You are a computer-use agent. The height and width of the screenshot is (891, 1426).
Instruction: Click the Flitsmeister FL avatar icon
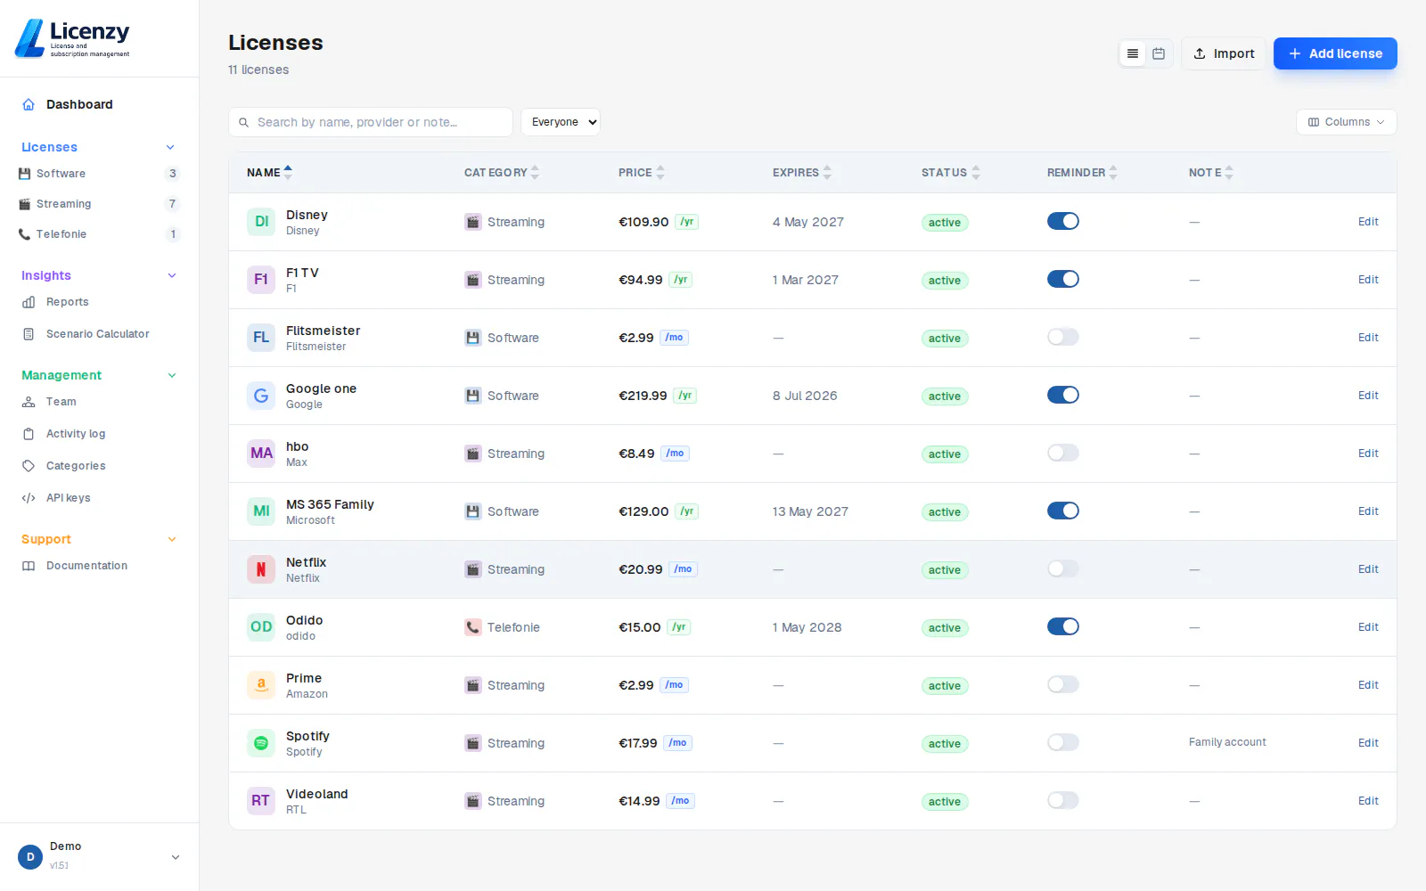261,338
